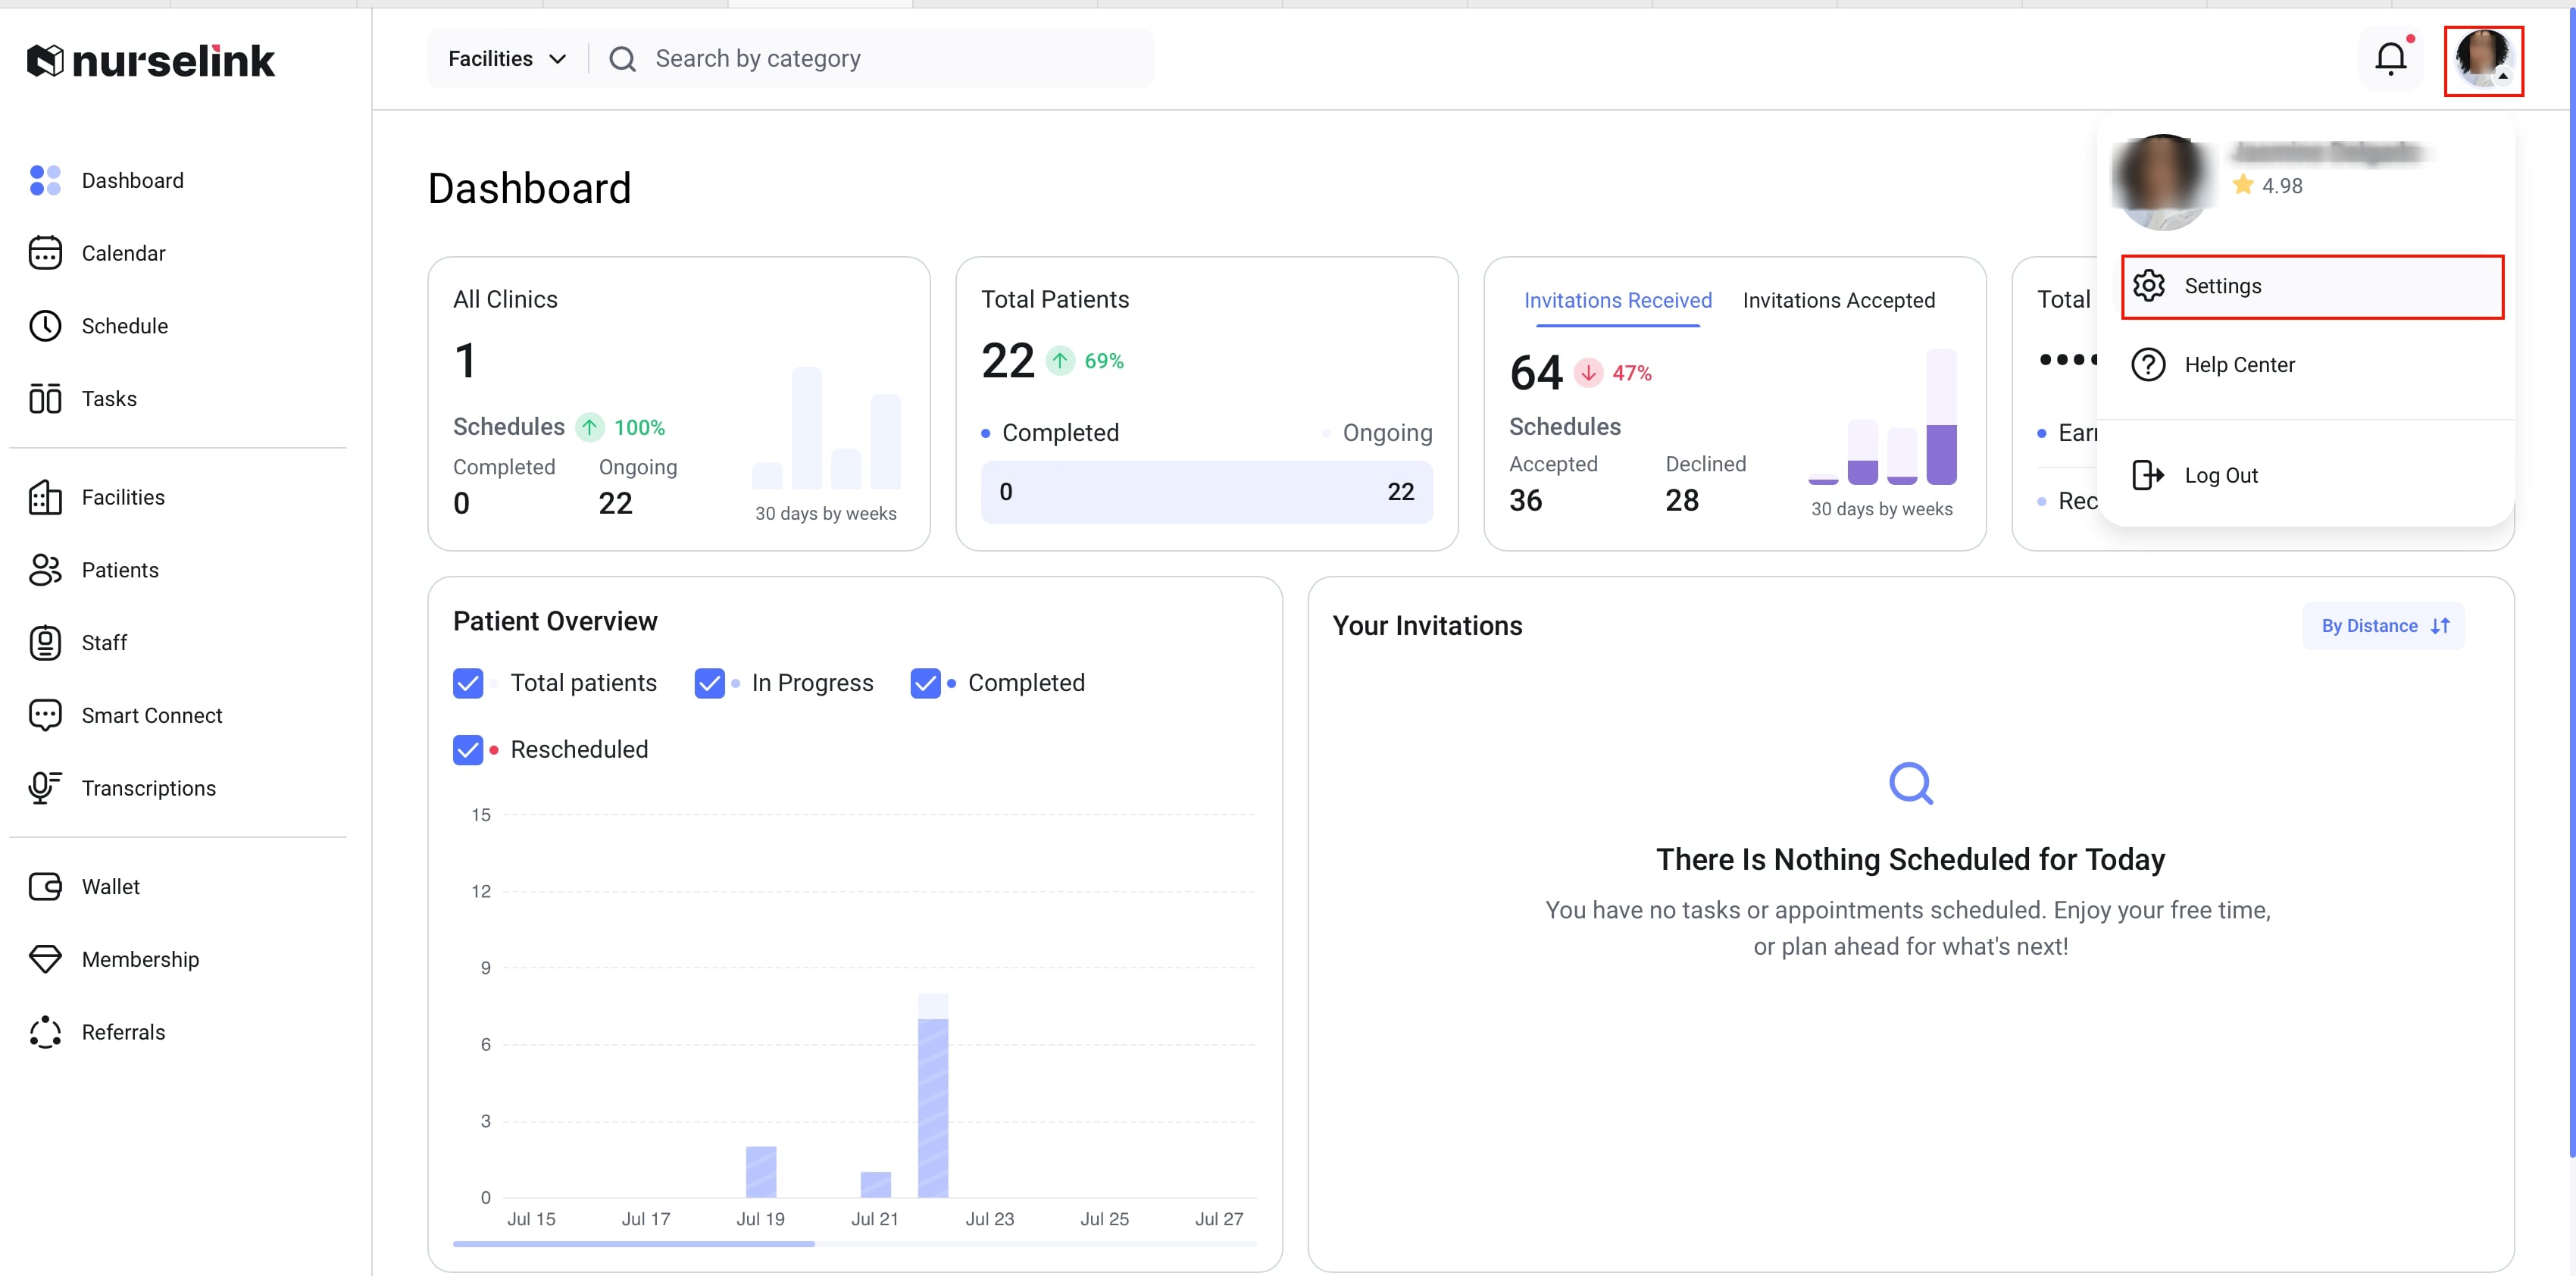
Task: Click the Staff badge icon
Action: [45, 643]
